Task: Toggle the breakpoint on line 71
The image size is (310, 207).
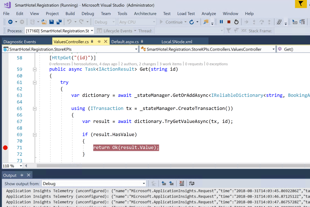Action: coord(5,148)
